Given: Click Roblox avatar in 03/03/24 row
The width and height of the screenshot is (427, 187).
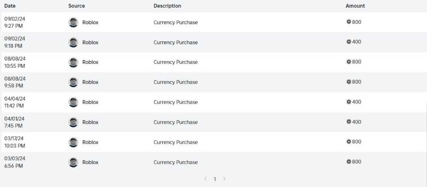Looking at the screenshot, I should pos(73,162).
